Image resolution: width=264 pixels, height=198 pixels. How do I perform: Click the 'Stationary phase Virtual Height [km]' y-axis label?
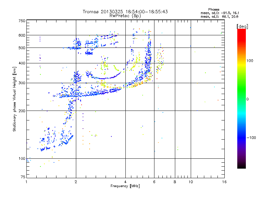click(x=15, y=99)
